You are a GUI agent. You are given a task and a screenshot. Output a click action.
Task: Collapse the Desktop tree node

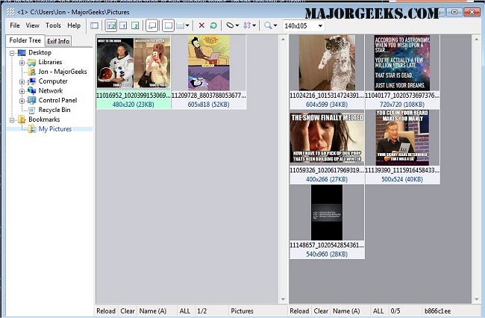click(x=12, y=53)
